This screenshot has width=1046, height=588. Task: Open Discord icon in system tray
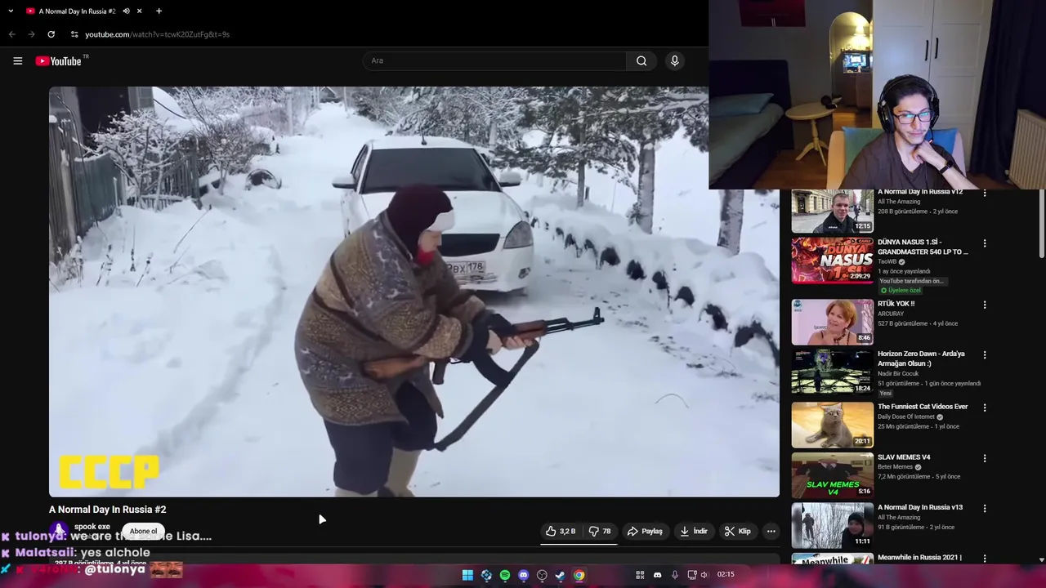tap(657, 575)
